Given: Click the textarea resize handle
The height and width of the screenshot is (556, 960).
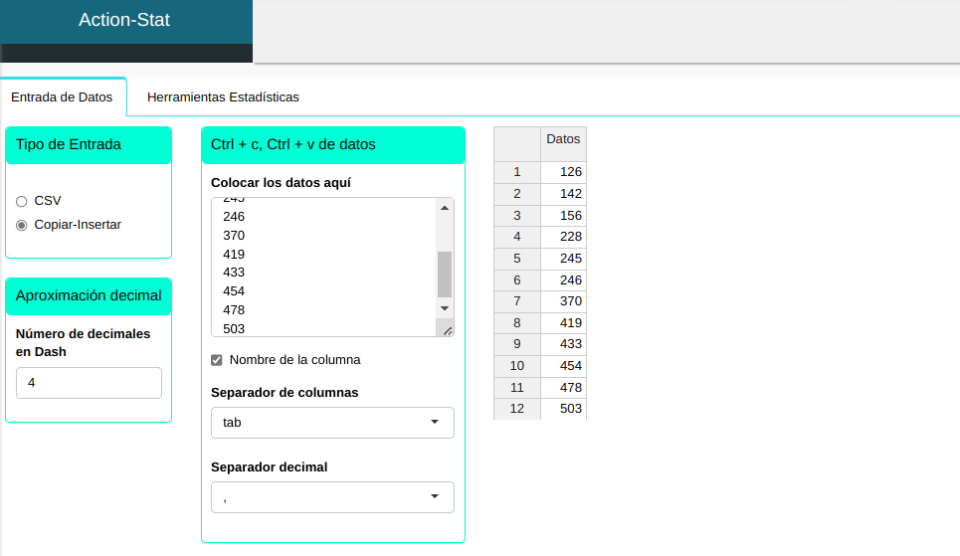Looking at the screenshot, I should [447, 330].
